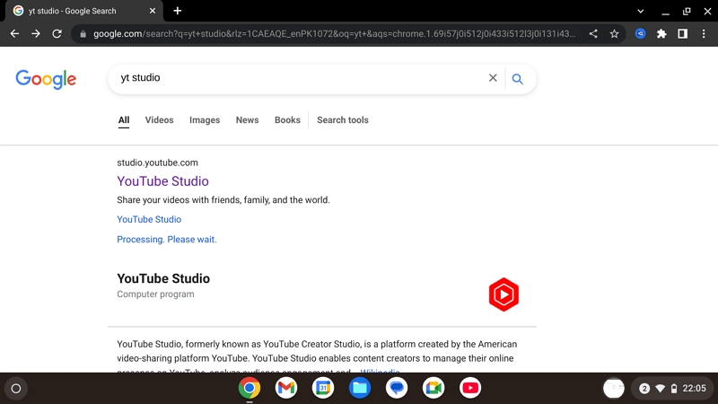
Task: Submit search with magnifier icon
Action: point(518,79)
